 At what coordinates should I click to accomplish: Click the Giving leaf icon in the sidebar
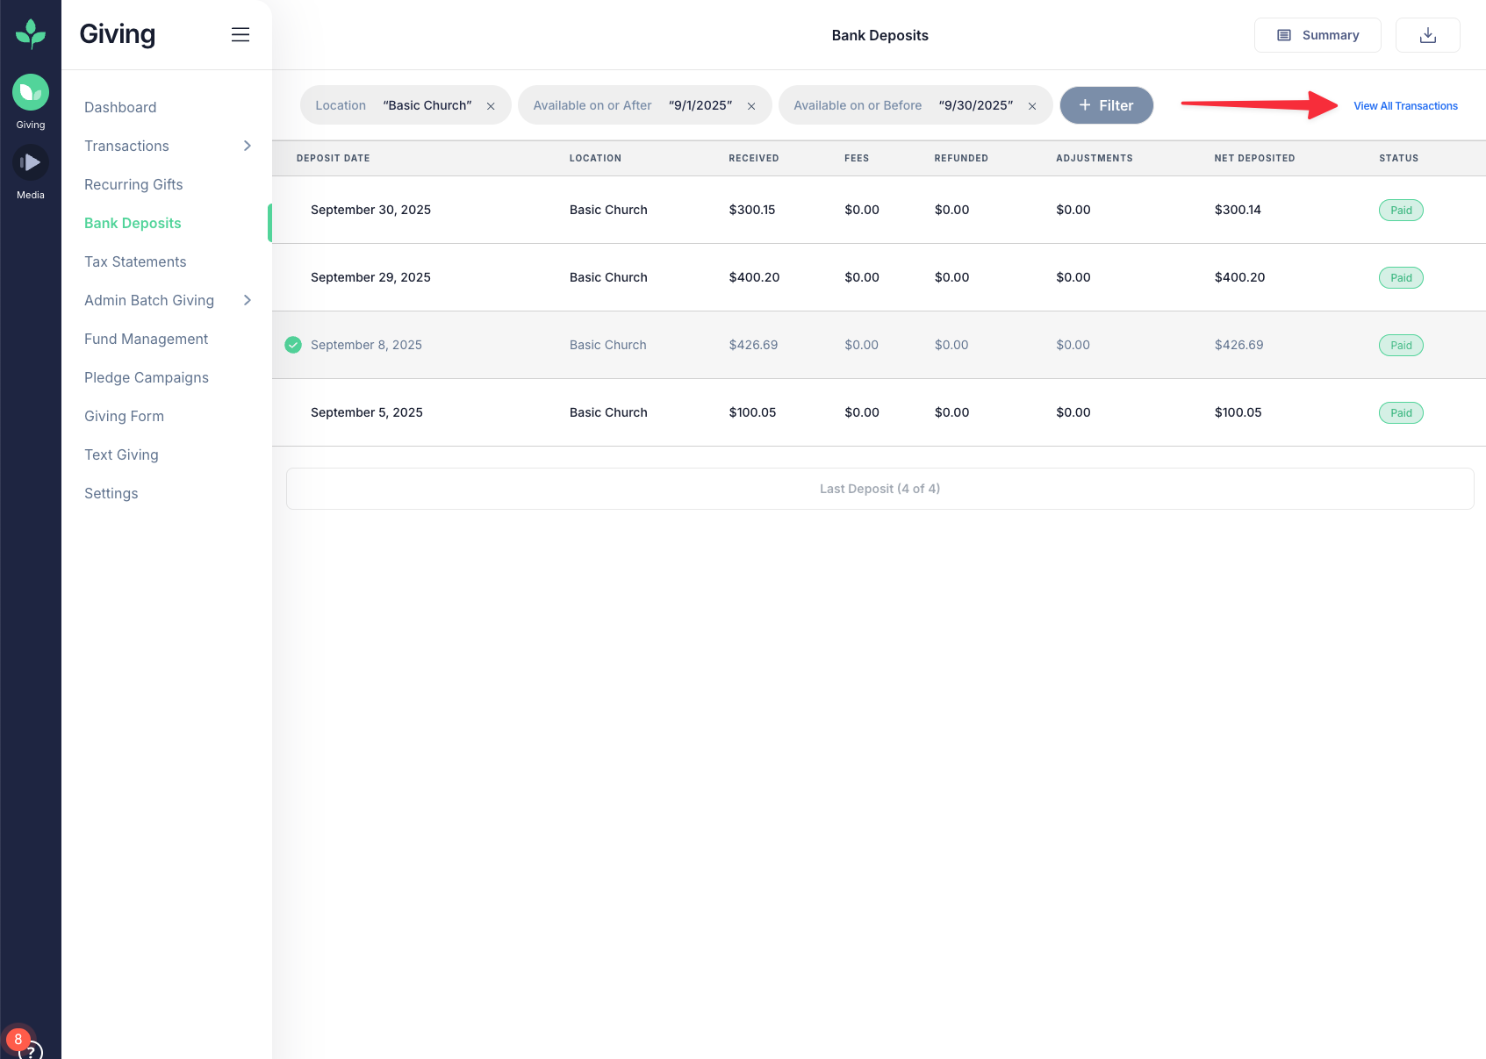click(31, 92)
